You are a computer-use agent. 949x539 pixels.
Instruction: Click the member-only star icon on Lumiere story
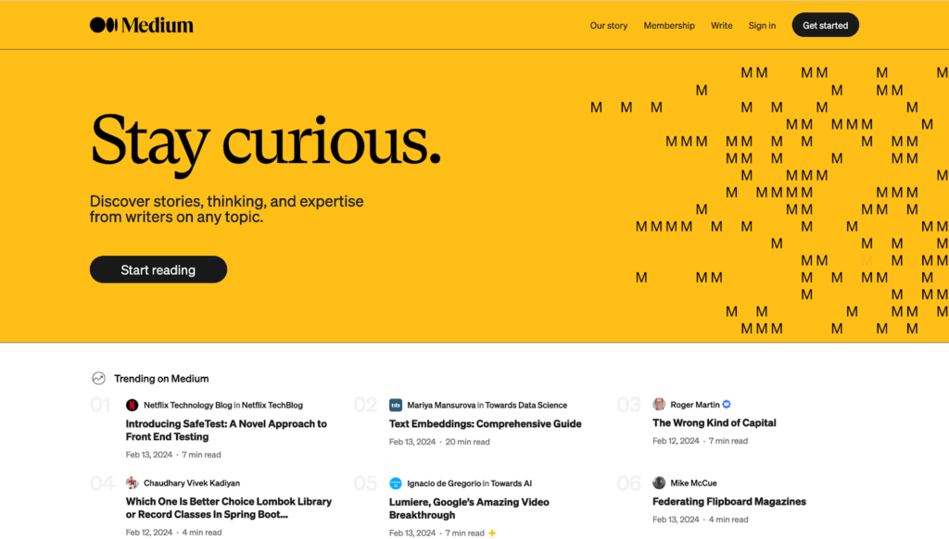pyautogui.click(x=493, y=533)
